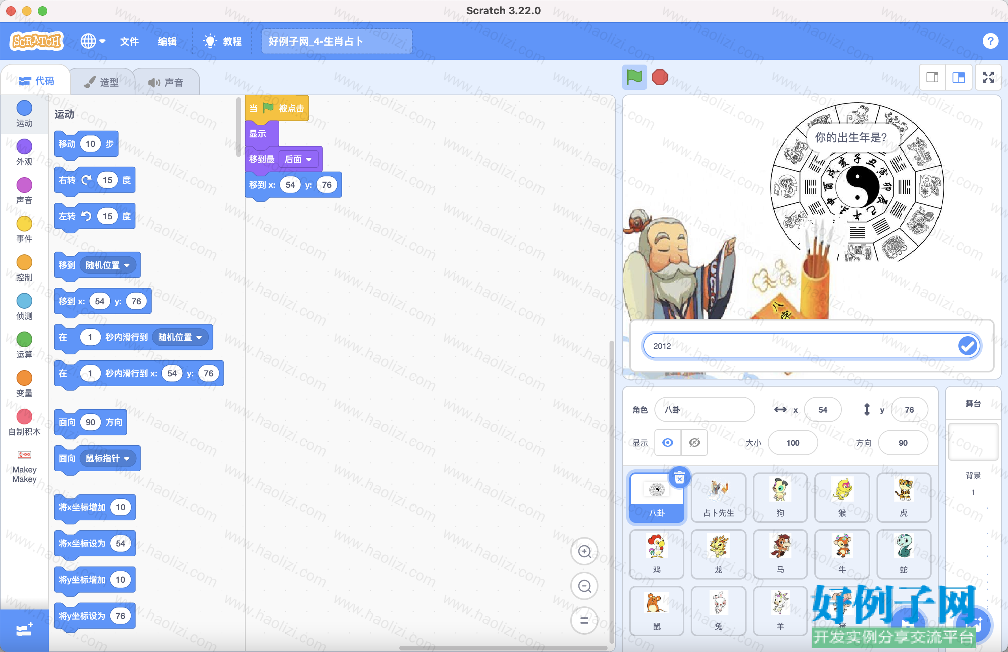
Task: Reset workspace zoom to default
Action: click(x=584, y=621)
